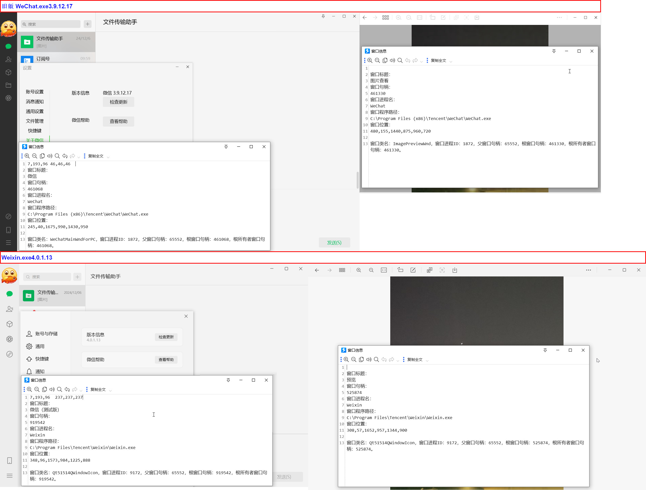Open Moments shutter icon in old WeChat sidebar

9,98
